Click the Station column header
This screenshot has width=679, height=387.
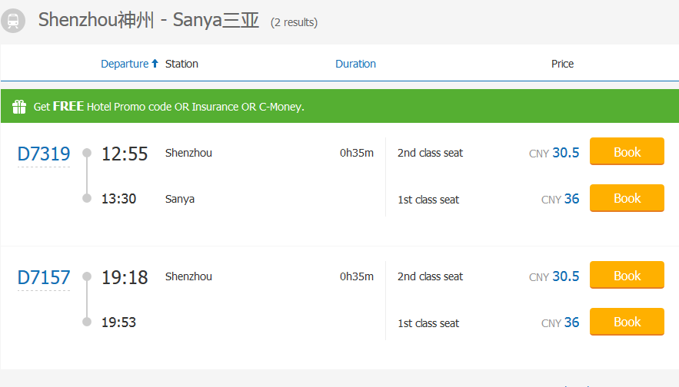tap(181, 64)
